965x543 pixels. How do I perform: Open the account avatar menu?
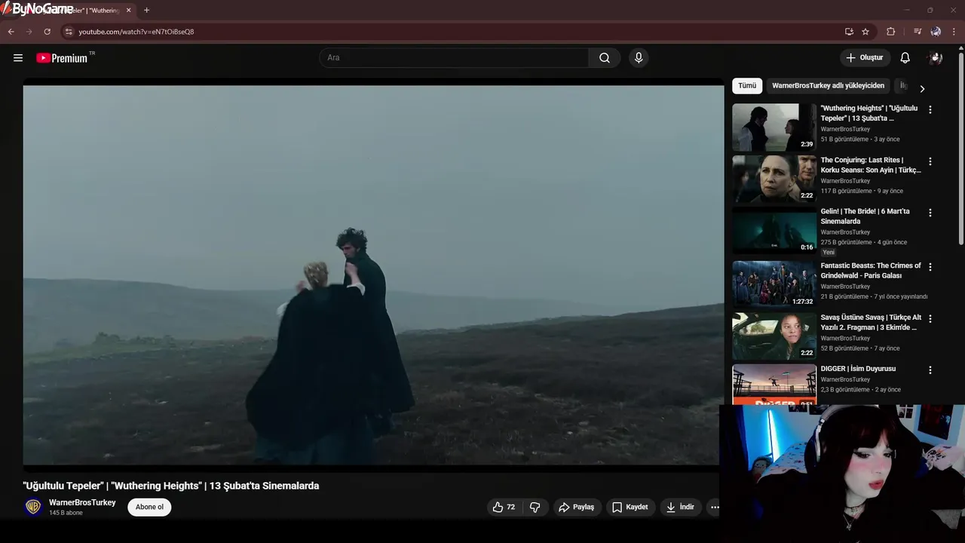[x=936, y=58]
